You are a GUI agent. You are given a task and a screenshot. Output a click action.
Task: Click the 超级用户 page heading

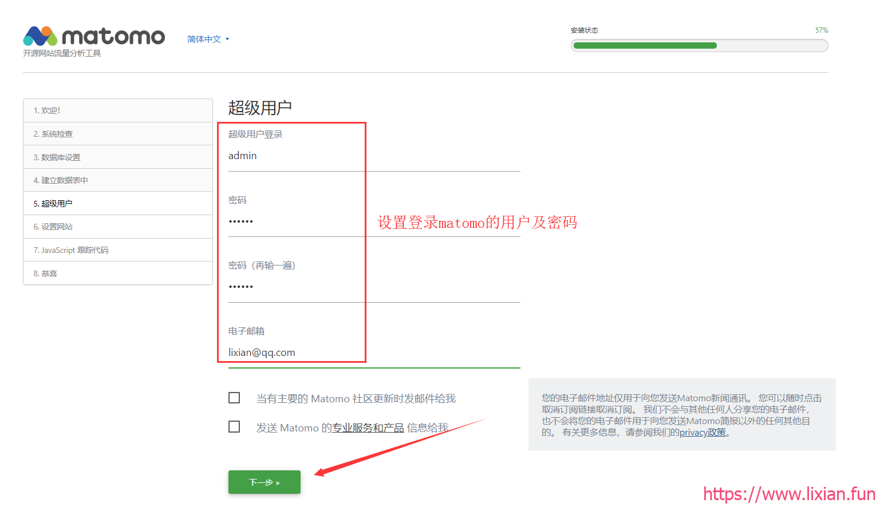point(261,108)
